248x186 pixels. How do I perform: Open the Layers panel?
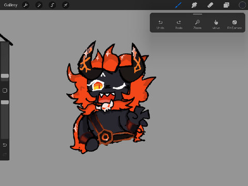click(x=226, y=5)
